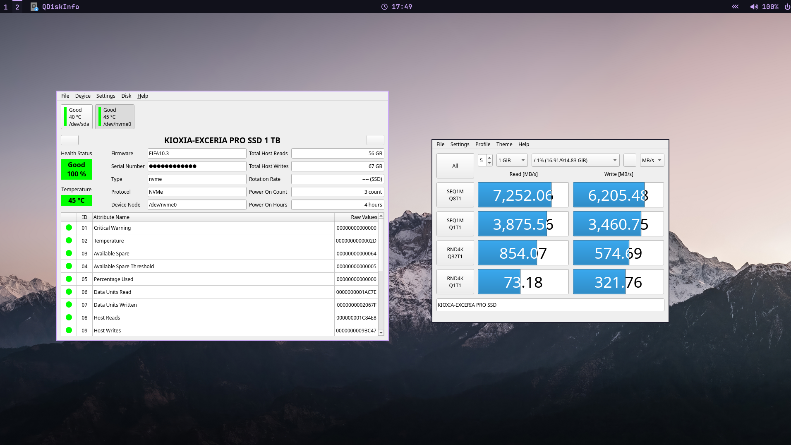Select the Available Spare Threshold row
The width and height of the screenshot is (791, 445).
220,266
